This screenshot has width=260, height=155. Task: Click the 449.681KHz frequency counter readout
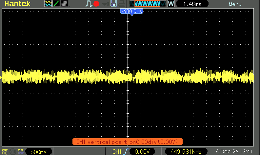[x=186, y=152]
